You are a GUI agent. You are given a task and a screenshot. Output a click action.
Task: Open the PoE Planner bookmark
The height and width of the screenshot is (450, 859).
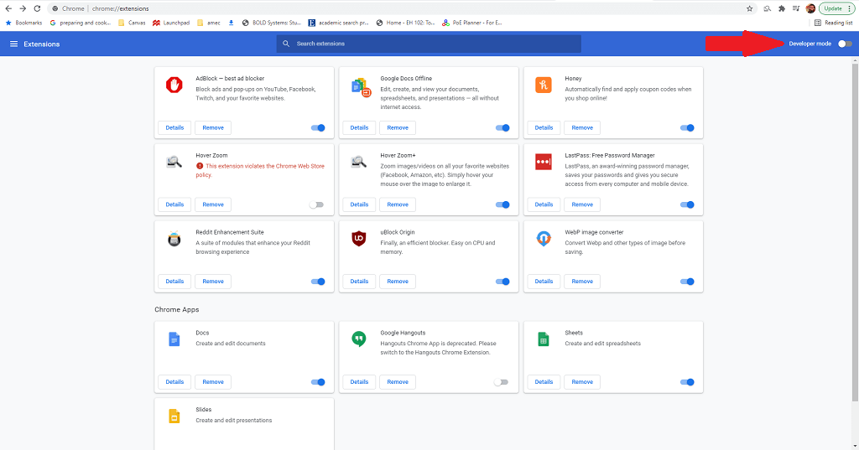pyautogui.click(x=472, y=23)
